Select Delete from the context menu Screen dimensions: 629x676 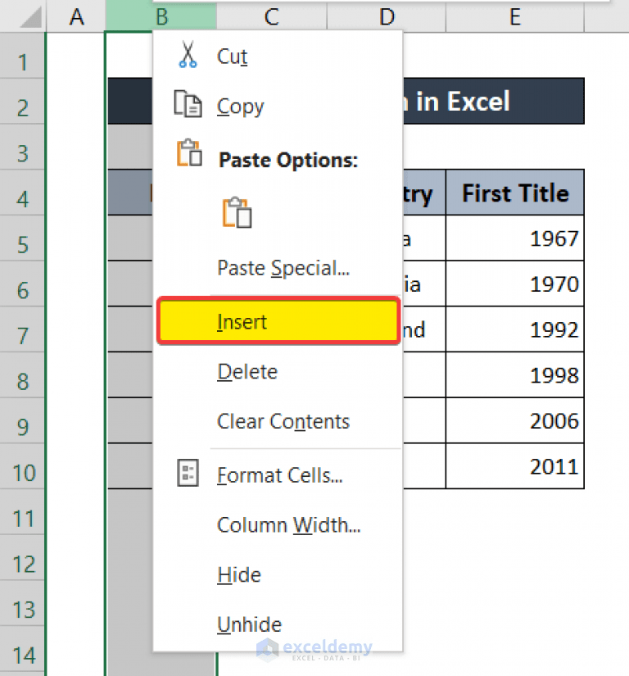pyautogui.click(x=247, y=371)
